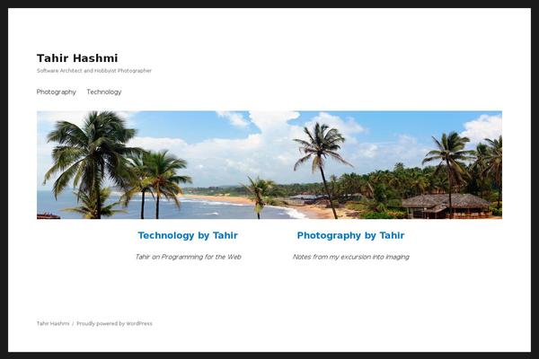Open the Tahir Hashmi site title link
This screenshot has width=539, height=359.
point(77,58)
